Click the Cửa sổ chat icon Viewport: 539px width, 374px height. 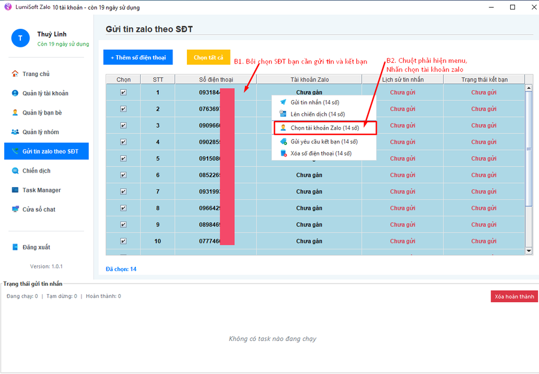(16, 209)
